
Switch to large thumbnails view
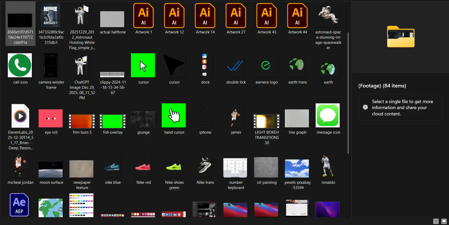pos(444,221)
